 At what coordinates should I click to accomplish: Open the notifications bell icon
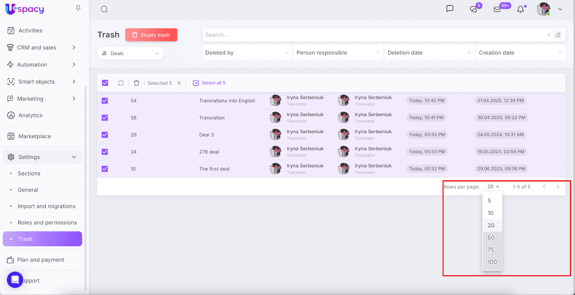tap(520, 9)
